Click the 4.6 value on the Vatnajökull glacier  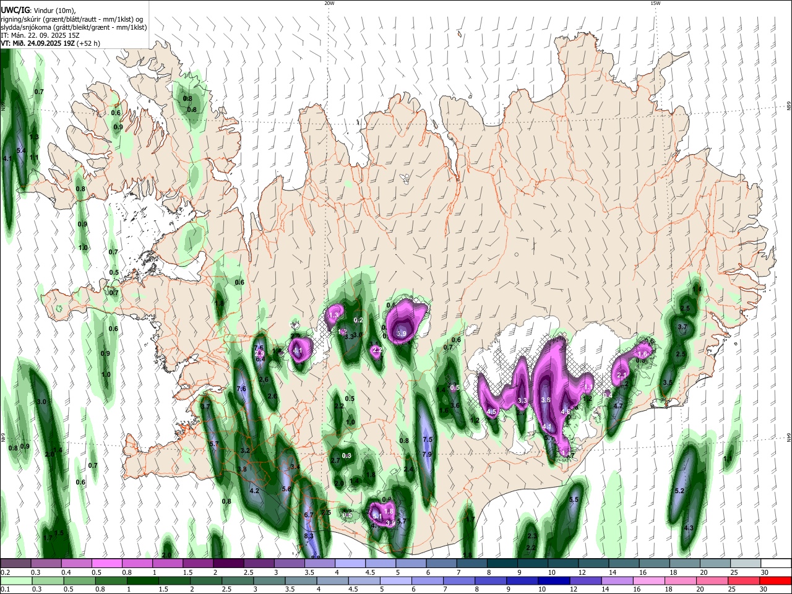point(566,411)
